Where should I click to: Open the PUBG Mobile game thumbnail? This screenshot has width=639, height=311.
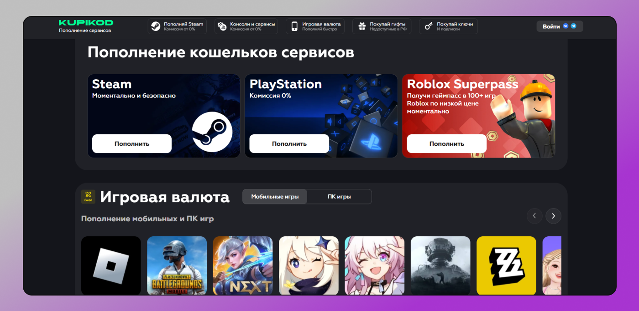tap(177, 265)
